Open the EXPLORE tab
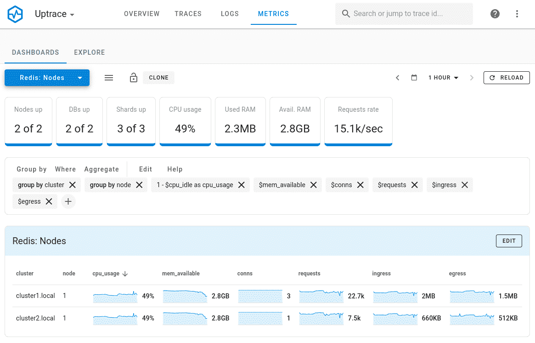Image resolution: width=535 pixels, height=343 pixels. 89,52
